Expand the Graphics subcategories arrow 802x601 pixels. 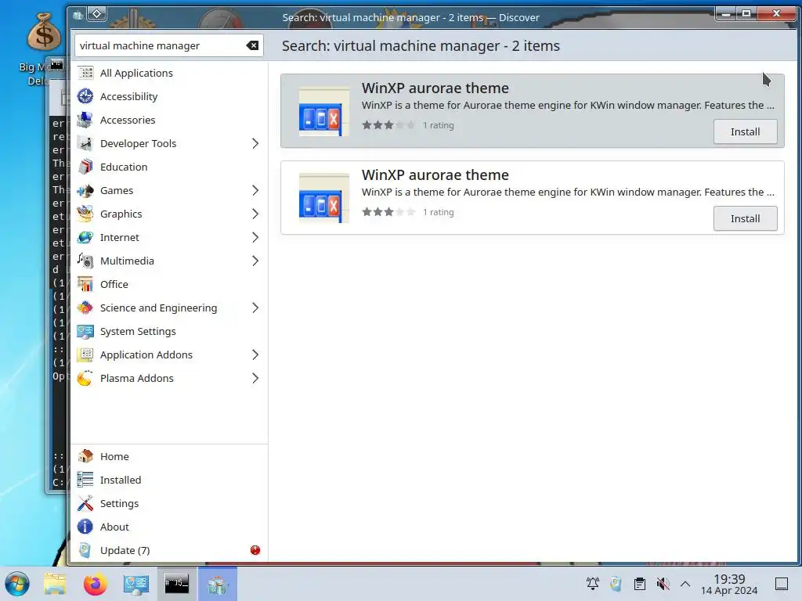tap(255, 214)
